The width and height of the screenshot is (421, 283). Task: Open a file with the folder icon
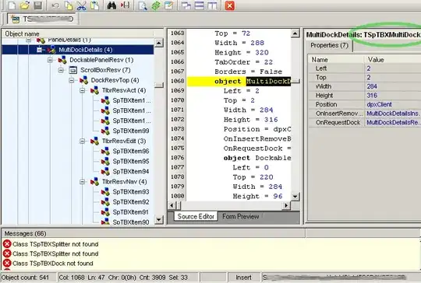(25, 5)
